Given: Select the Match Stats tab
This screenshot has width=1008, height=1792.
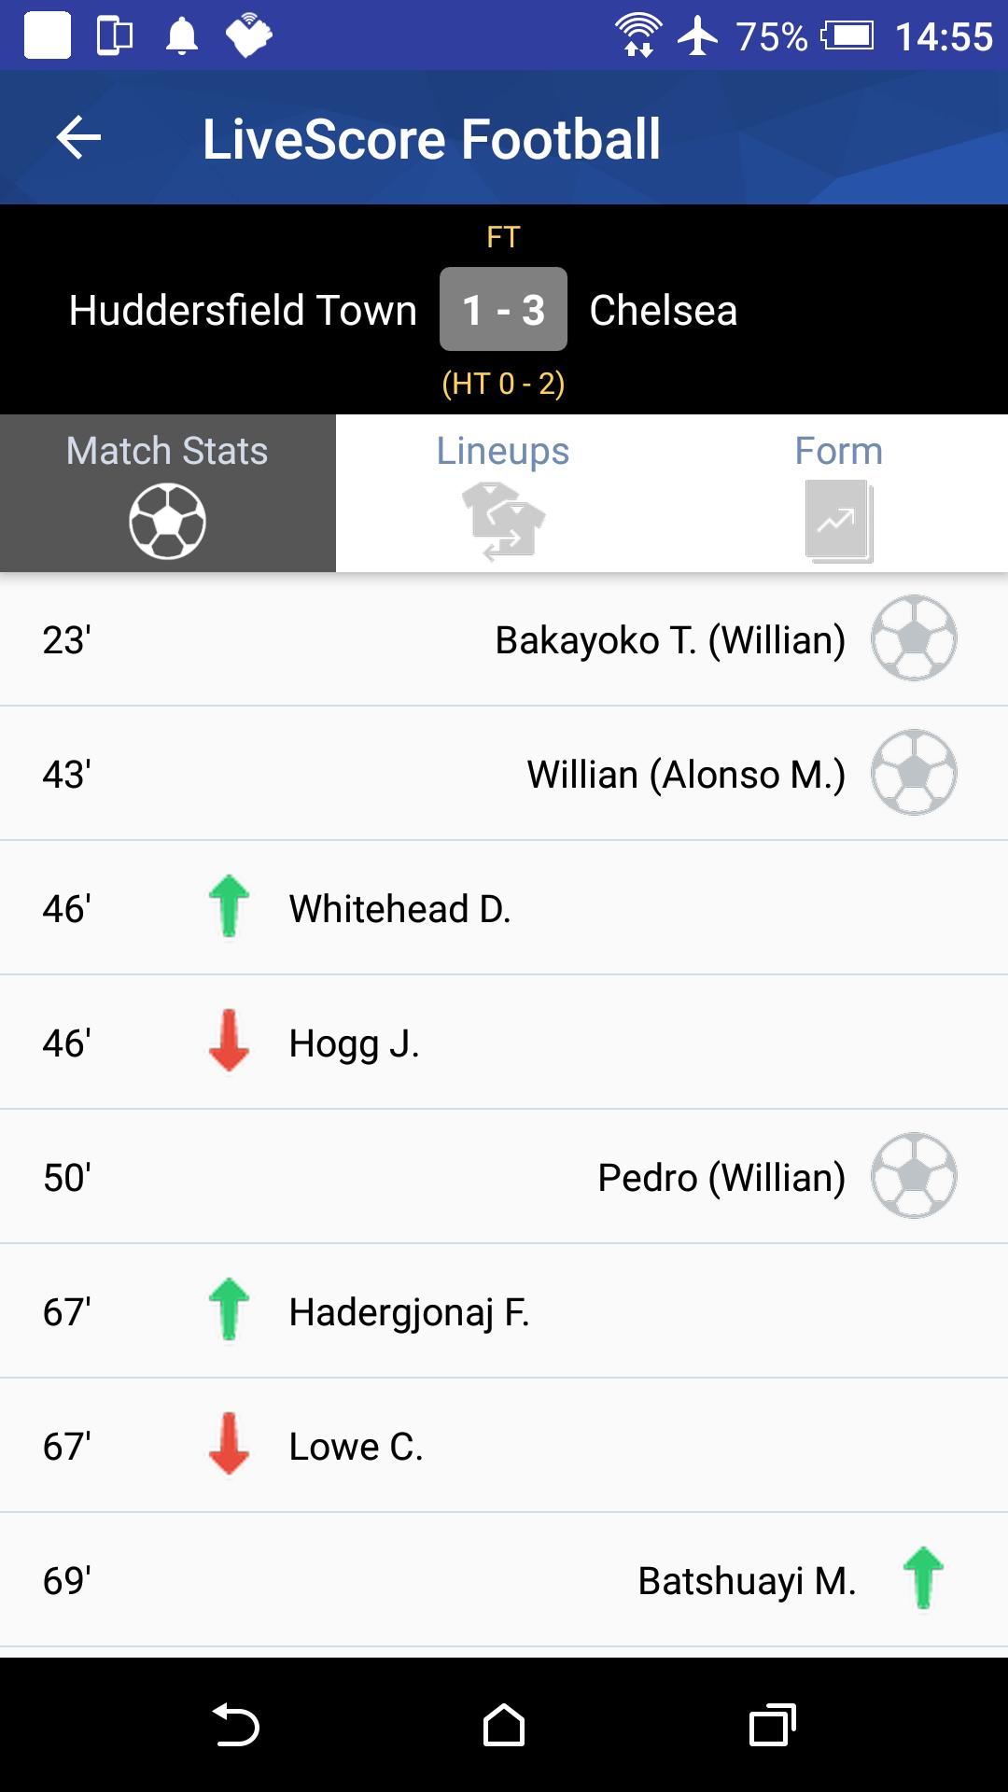Looking at the screenshot, I should pyautogui.click(x=168, y=493).
